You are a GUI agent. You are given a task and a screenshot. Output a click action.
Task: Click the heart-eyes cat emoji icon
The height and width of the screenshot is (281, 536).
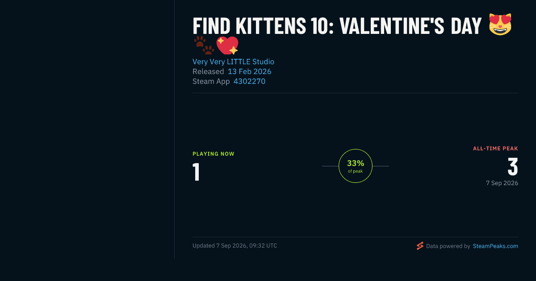click(x=500, y=25)
